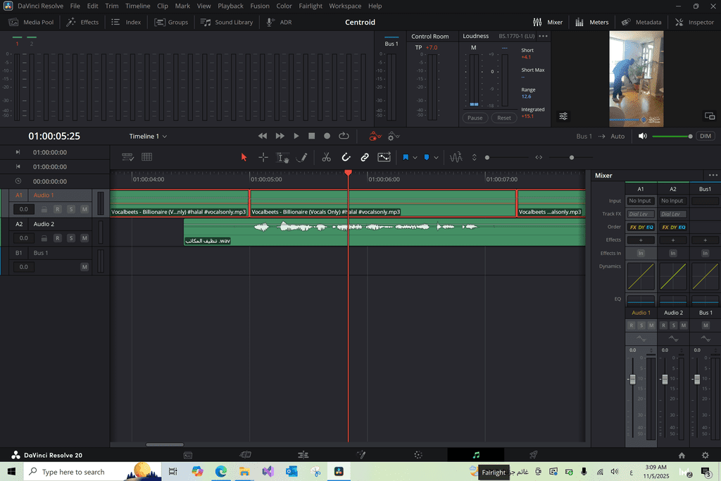Open the Playback menu

(230, 6)
